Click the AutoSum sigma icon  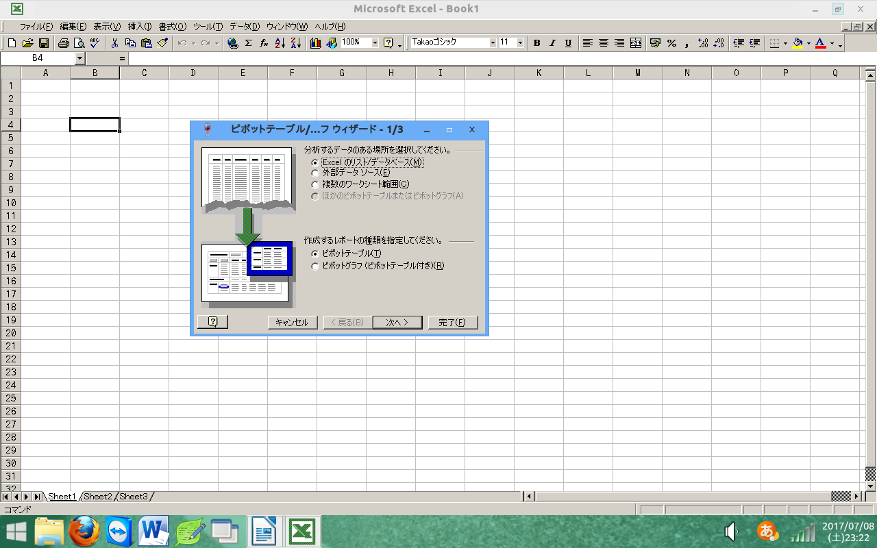click(x=248, y=43)
